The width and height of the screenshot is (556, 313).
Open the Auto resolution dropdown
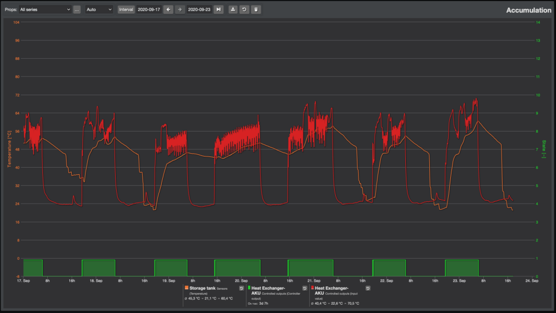(x=99, y=9)
